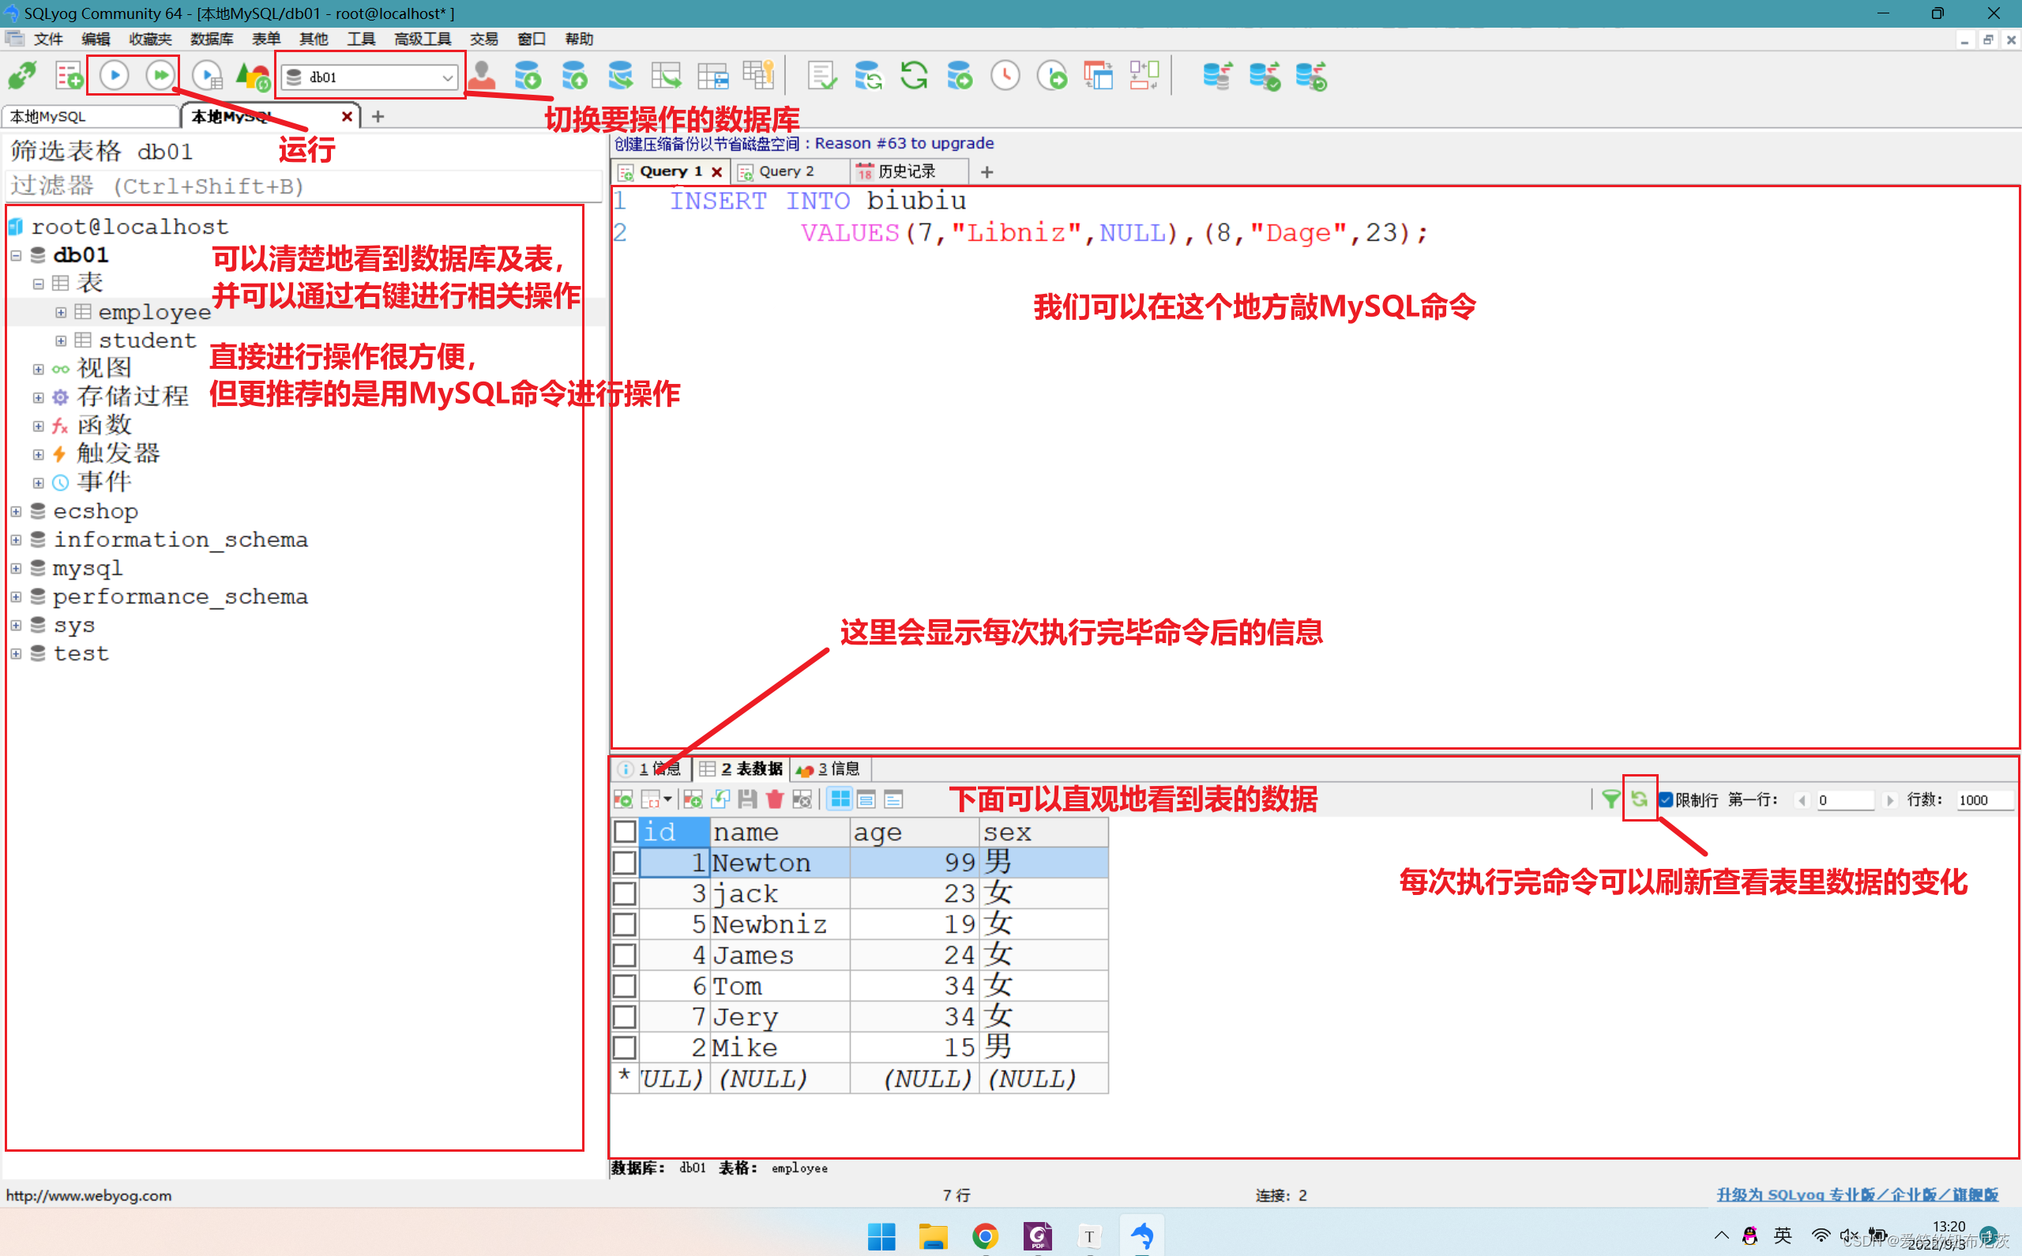Check the header select-all checkbox
Viewport: 2022px width, 1256px height.
pos(625,832)
